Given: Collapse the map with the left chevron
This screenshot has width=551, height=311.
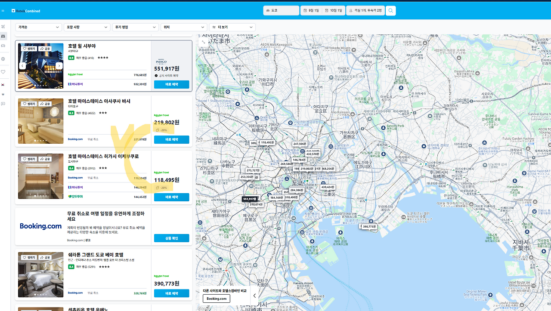Looking at the screenshot, I should [x=254, y=296].
